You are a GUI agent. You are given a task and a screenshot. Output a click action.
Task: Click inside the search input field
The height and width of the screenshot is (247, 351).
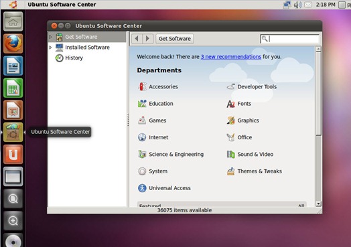[289, 39]
